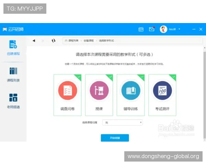This screenshot has height=165, width=206.
Task: Click the vertical scrollbar thumb
Action: (205, 95)
